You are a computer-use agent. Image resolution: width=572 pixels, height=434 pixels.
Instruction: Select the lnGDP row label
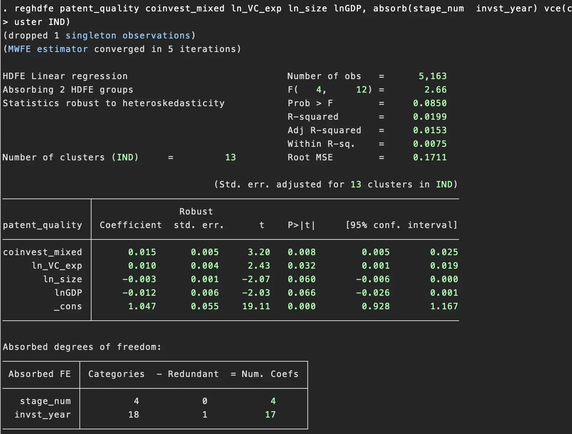[68, 293]
